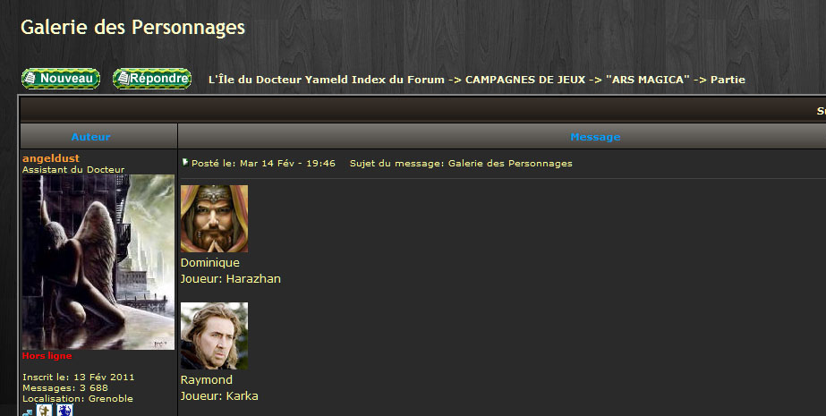Click the blue male gender icon
Image resolution: width=826 pixels, height=416 pixels.
pos(28,412)
